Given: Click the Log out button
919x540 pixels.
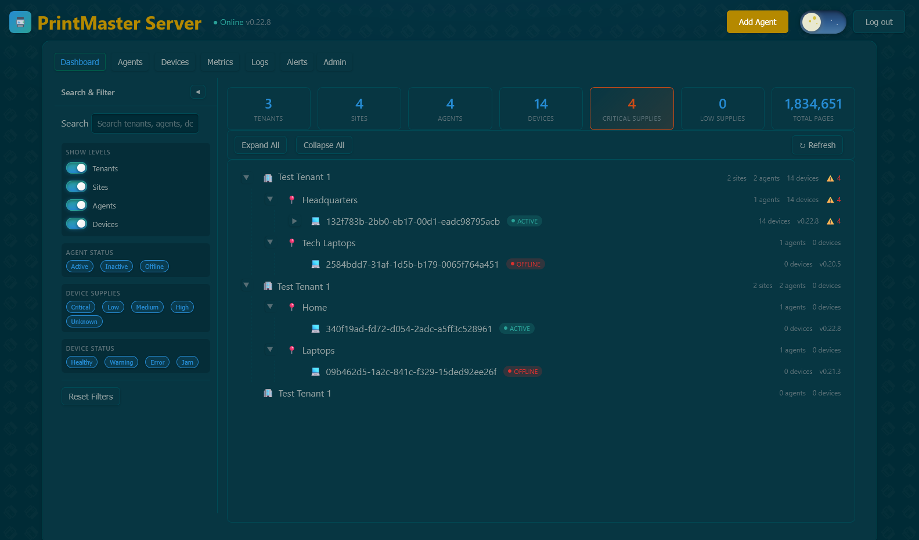Looking at the screenshot, I should [879, 22].
